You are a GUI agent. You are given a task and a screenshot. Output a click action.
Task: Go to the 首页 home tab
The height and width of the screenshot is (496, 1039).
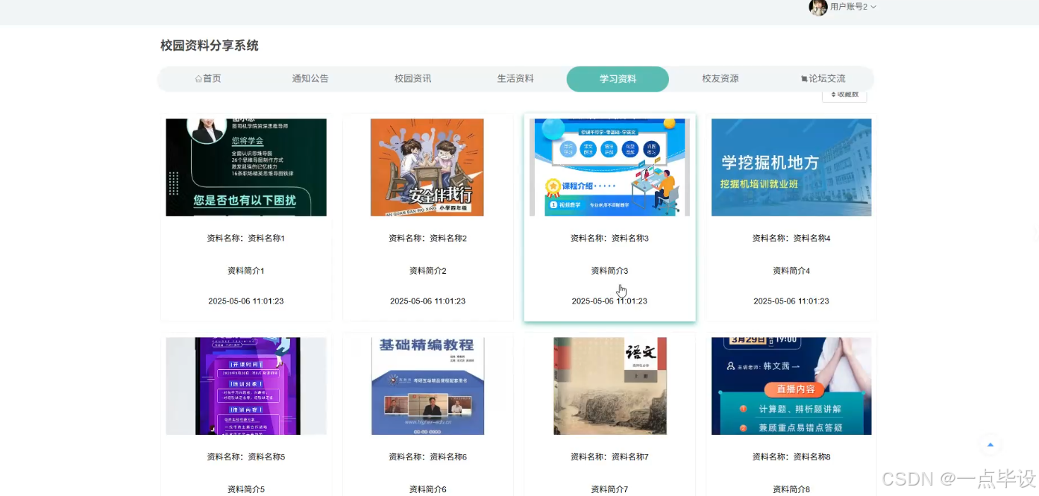(208, 78)
